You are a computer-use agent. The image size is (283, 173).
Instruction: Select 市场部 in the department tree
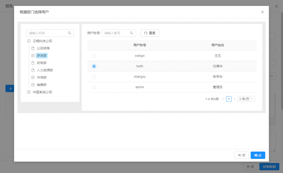coord(42,78)
